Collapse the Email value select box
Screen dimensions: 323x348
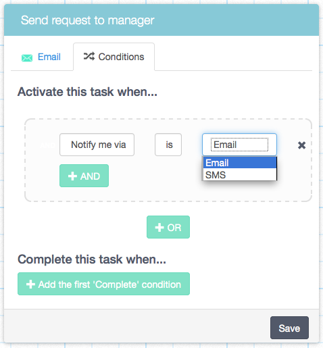pyautogui.click(x=239, y=145)
